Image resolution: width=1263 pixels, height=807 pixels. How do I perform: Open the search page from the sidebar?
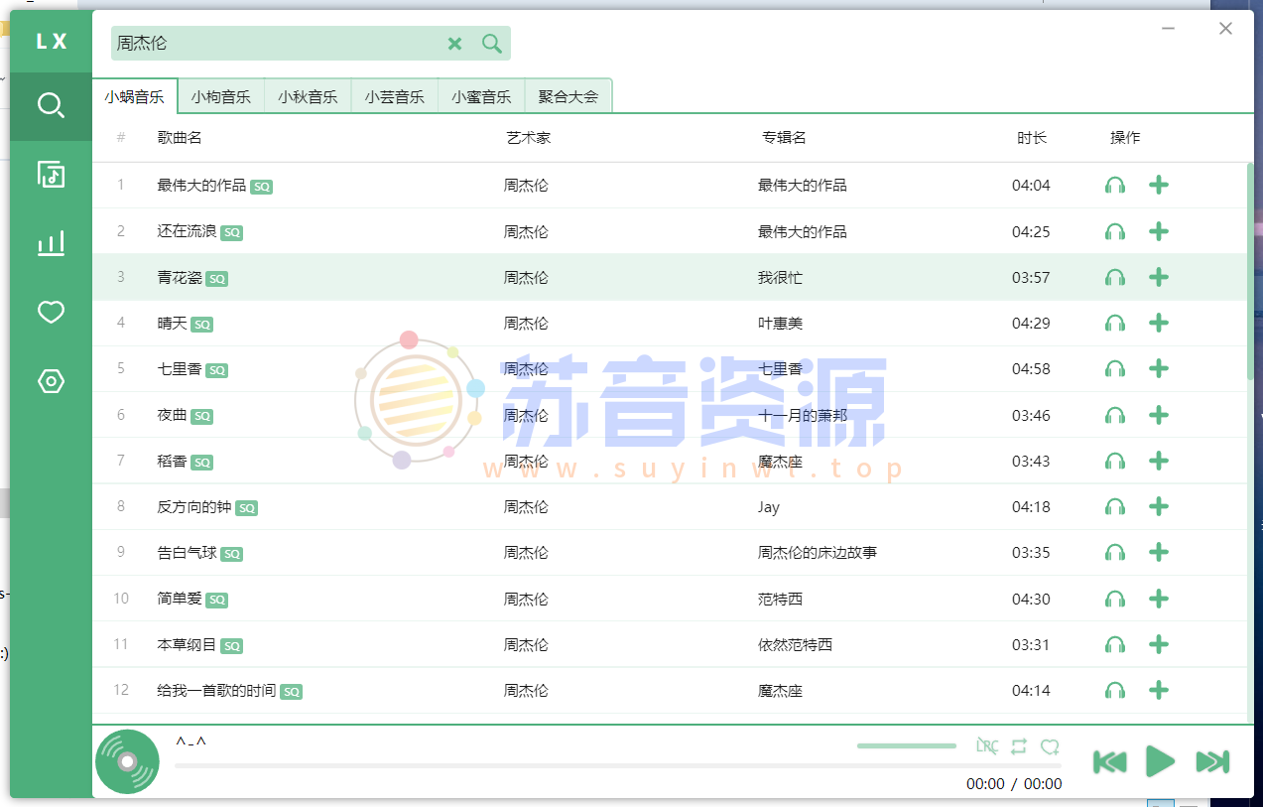(51, 102)
